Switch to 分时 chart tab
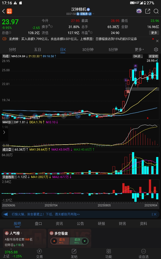The height and width of the screenshot is (259, 161). [x=12, y=50]
